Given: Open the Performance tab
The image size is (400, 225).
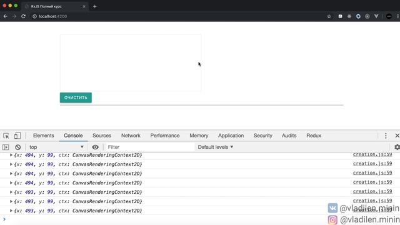Looking at the screenshot, I should [x=165, y=136].
